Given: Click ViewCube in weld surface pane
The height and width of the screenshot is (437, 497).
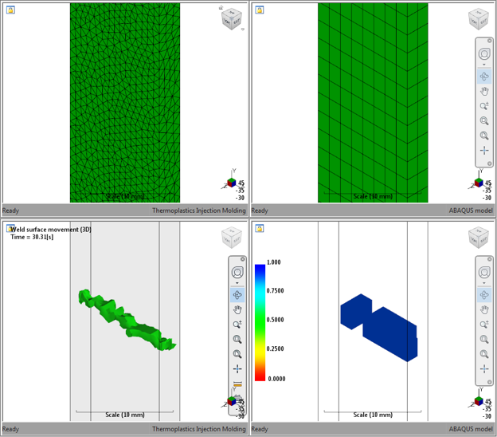Looking at the screenshot, I should [232, 238].
